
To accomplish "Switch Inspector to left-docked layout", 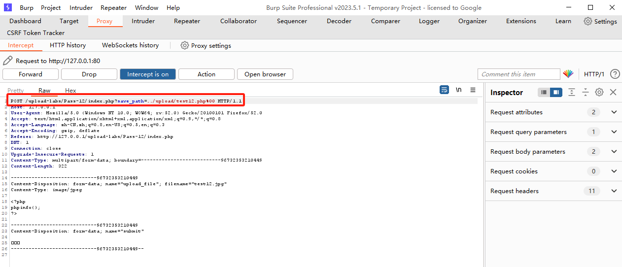I will (544, 92).
